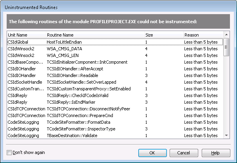Select TBaseDestination::Validate row
The image size is (237, 163).
[x=115, y=136]
